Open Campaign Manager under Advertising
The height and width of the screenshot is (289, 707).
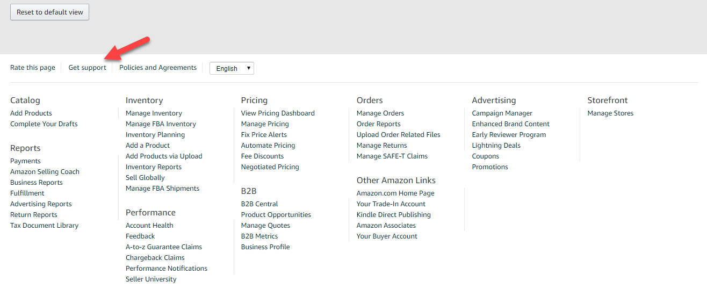(502, 113)
